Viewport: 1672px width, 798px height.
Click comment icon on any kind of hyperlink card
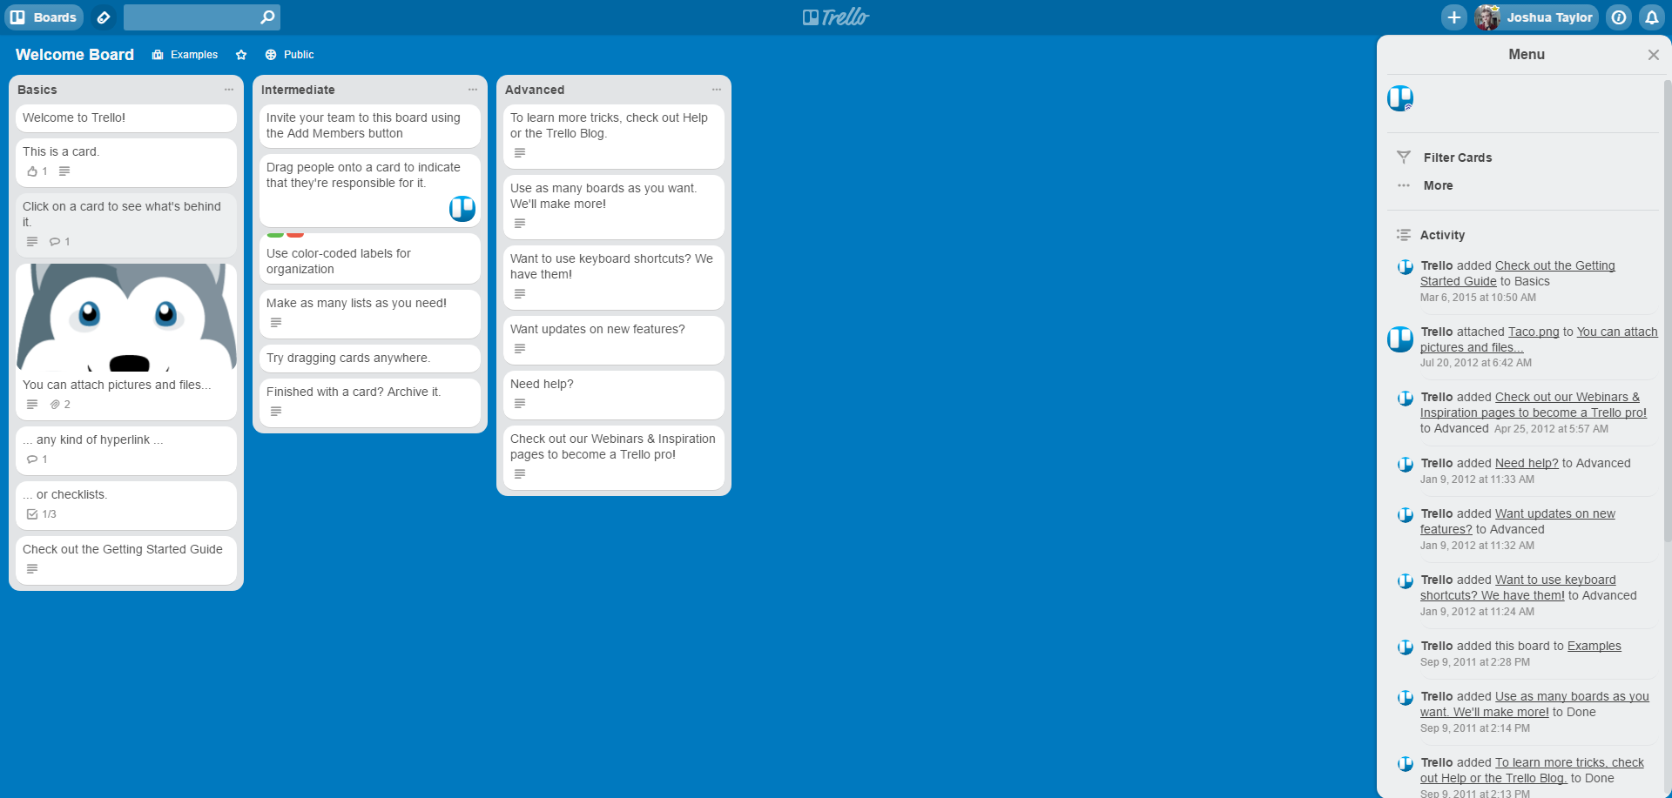(32, 459)
